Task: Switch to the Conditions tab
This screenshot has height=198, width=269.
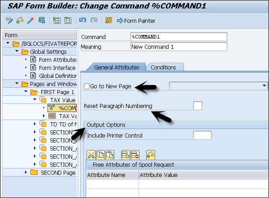Action: click(x=163, y=67)
